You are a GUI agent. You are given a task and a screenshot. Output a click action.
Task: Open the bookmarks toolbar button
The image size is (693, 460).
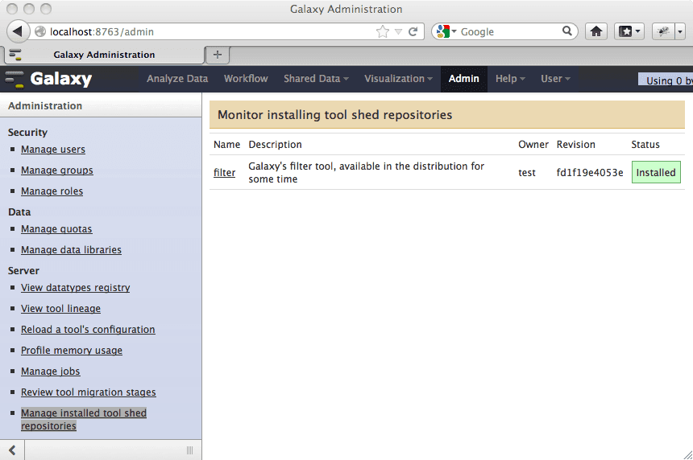[x=629, y=32]
